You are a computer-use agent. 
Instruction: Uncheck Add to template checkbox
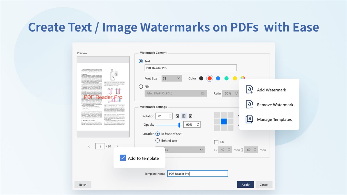pyautogui.click(x=123, y=158)
